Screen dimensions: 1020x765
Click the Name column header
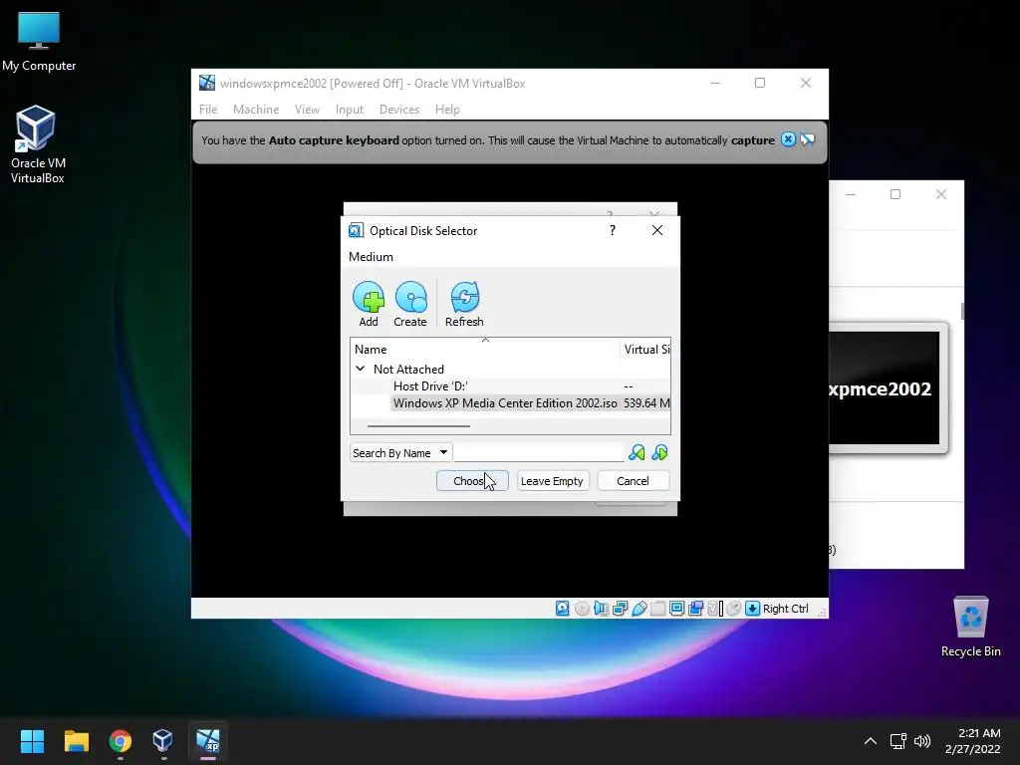485,350
